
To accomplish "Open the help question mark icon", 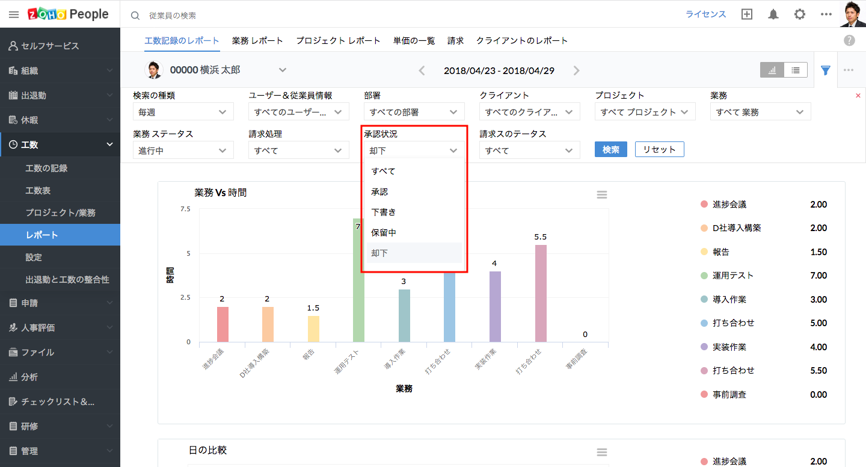I will point(849,40).
